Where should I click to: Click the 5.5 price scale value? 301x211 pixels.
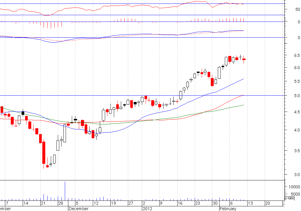(297, 81)
